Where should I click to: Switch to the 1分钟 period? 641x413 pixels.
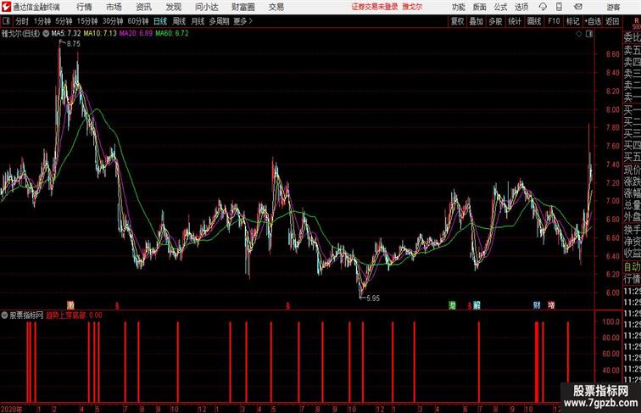(x=42, y=21)
